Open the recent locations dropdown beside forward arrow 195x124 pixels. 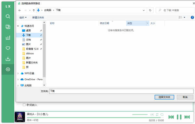(x=30, y=10)
